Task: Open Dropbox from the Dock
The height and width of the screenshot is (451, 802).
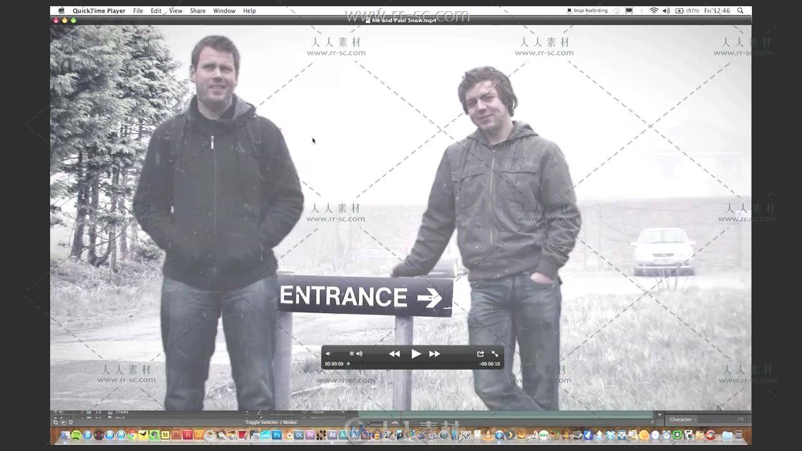Action: [x=610, y=435]
